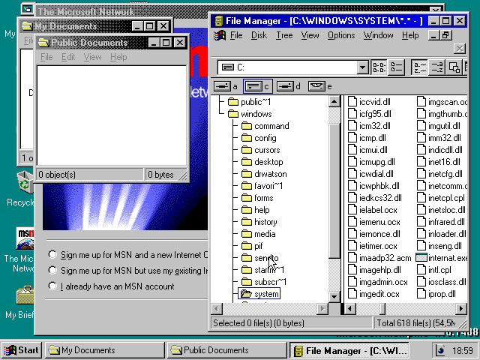Select drive a icon
This screenshot has width=480, height=360.
(x=222, y=86)
